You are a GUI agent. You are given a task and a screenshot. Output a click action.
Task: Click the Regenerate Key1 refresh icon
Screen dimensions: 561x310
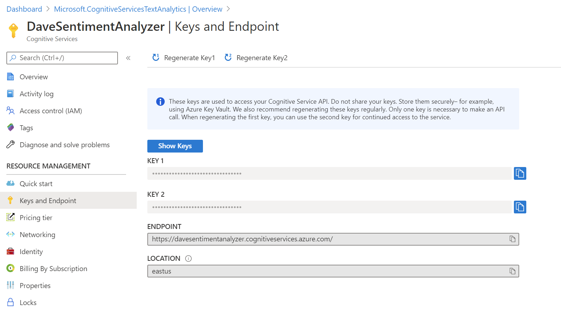pos(156,57)
